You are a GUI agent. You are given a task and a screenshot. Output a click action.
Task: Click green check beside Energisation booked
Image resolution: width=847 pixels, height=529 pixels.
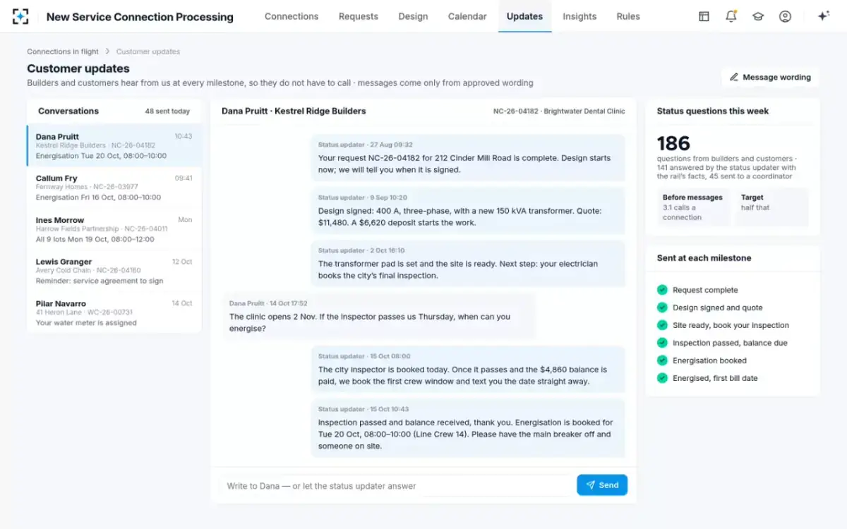[x=662, y=360]
